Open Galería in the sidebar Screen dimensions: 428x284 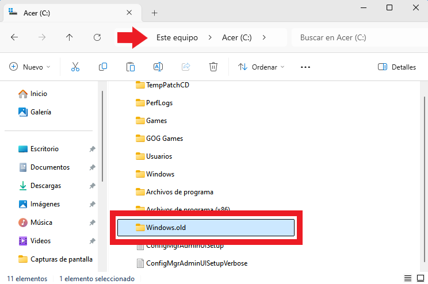tap(35, 112)
